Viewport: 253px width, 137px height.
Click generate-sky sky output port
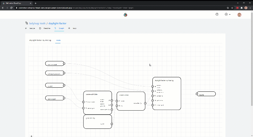click(112, 124)
